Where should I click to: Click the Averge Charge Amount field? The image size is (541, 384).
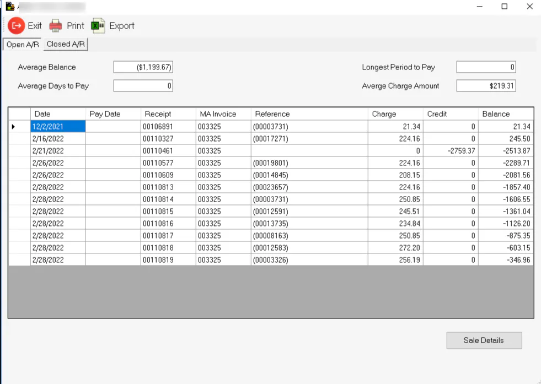[486, 86]
